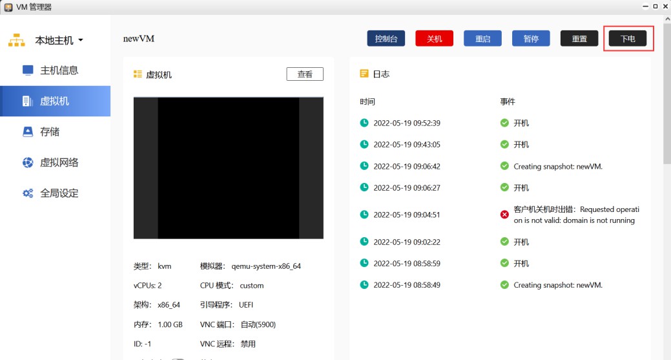The image size is (671, 360).
Task: Click the black VM console preview thumbnail
Action: point(228,168)
